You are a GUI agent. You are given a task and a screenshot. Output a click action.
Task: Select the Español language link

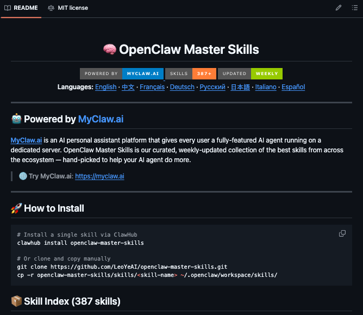(293, 87)
